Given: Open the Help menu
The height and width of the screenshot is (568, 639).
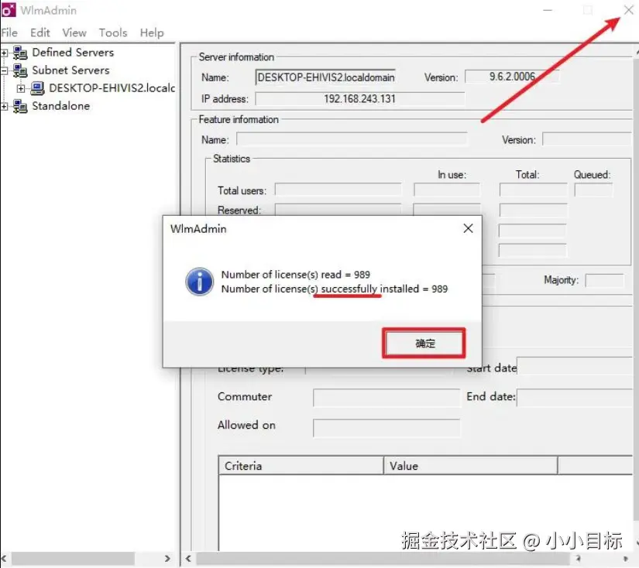Looking at the screenshot, I should point(152,33).
